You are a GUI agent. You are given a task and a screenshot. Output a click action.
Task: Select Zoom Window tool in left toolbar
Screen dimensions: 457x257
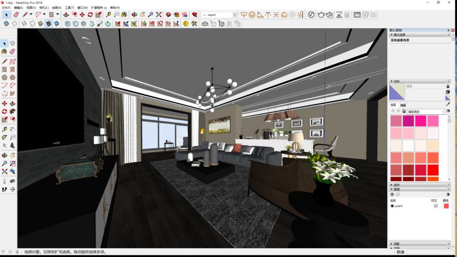(12, 163)
